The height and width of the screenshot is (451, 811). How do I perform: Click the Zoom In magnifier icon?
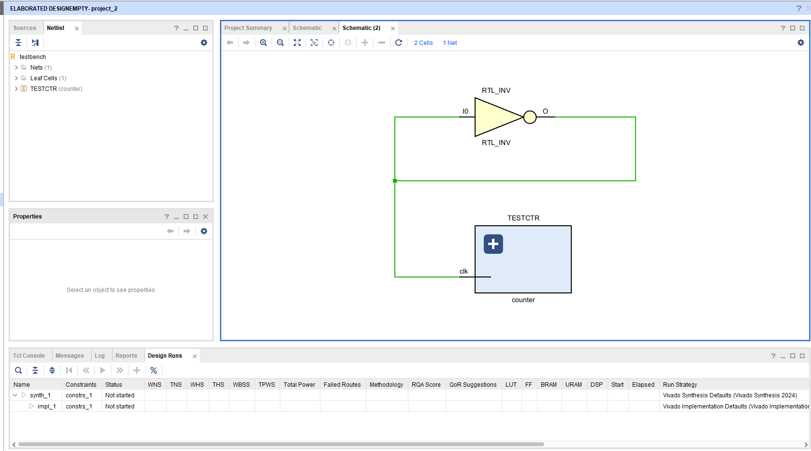point(263,43)
